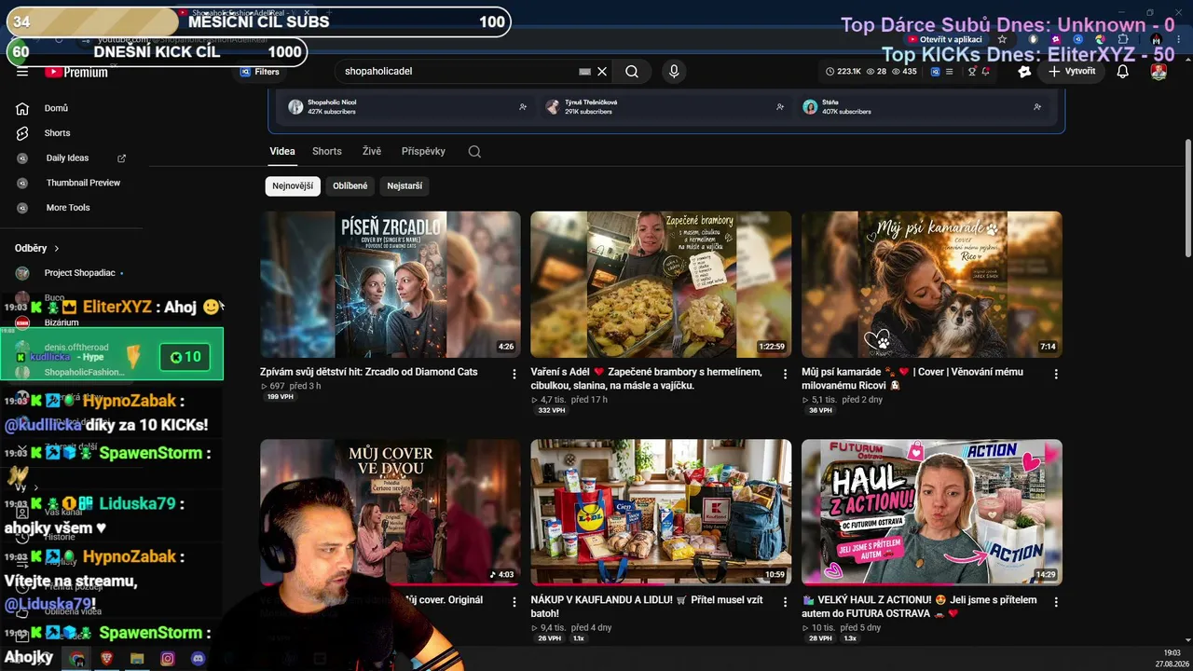This screenshot has height=671, width=1193.
Task: Open the Zapečené brambory video thumbnail
Action: click(x=661, y=284)
